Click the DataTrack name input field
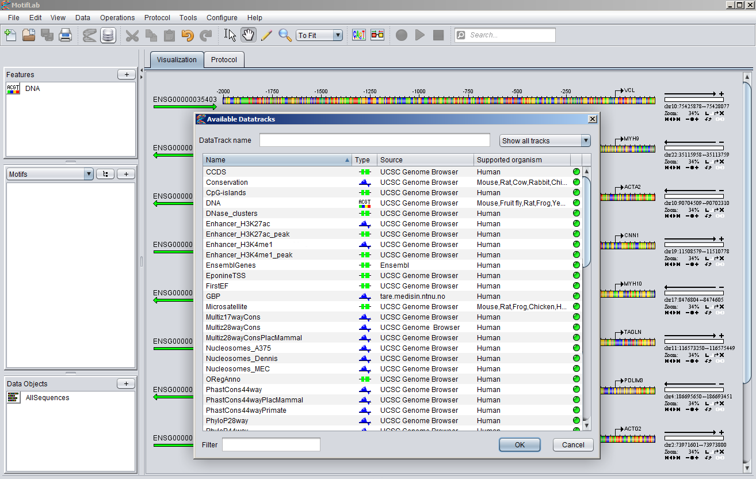The image size is (756, 479). [x=375, y=140]
